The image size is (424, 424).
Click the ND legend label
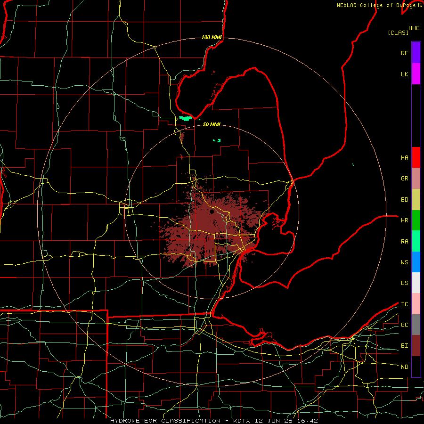click(404, 367)
